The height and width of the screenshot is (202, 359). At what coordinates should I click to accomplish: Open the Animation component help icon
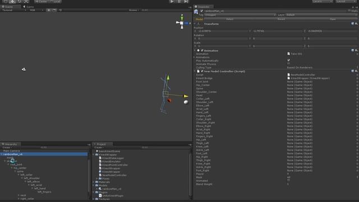click(x=353, y=50)
